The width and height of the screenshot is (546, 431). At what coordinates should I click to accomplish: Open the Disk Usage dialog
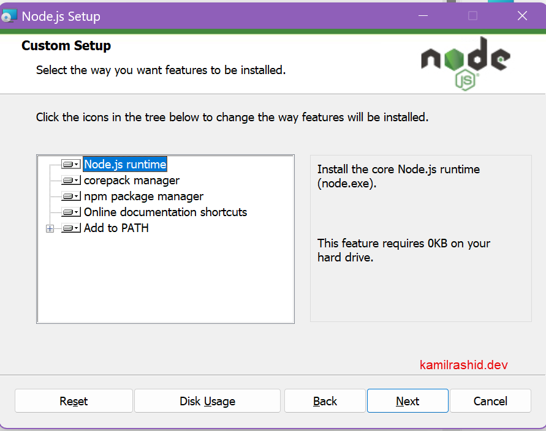pyautogui.click(x=207, y=401)
